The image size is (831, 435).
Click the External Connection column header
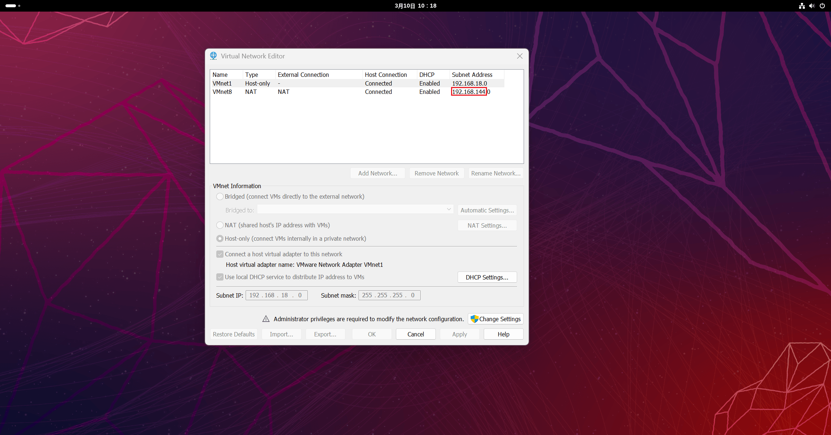319,75
